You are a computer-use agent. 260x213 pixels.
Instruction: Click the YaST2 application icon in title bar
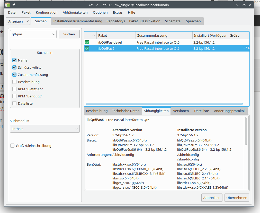[x=7, y=5]
